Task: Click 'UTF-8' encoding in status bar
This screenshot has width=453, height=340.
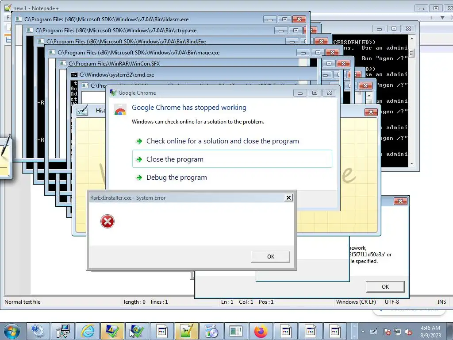Action: coord(392,302)
